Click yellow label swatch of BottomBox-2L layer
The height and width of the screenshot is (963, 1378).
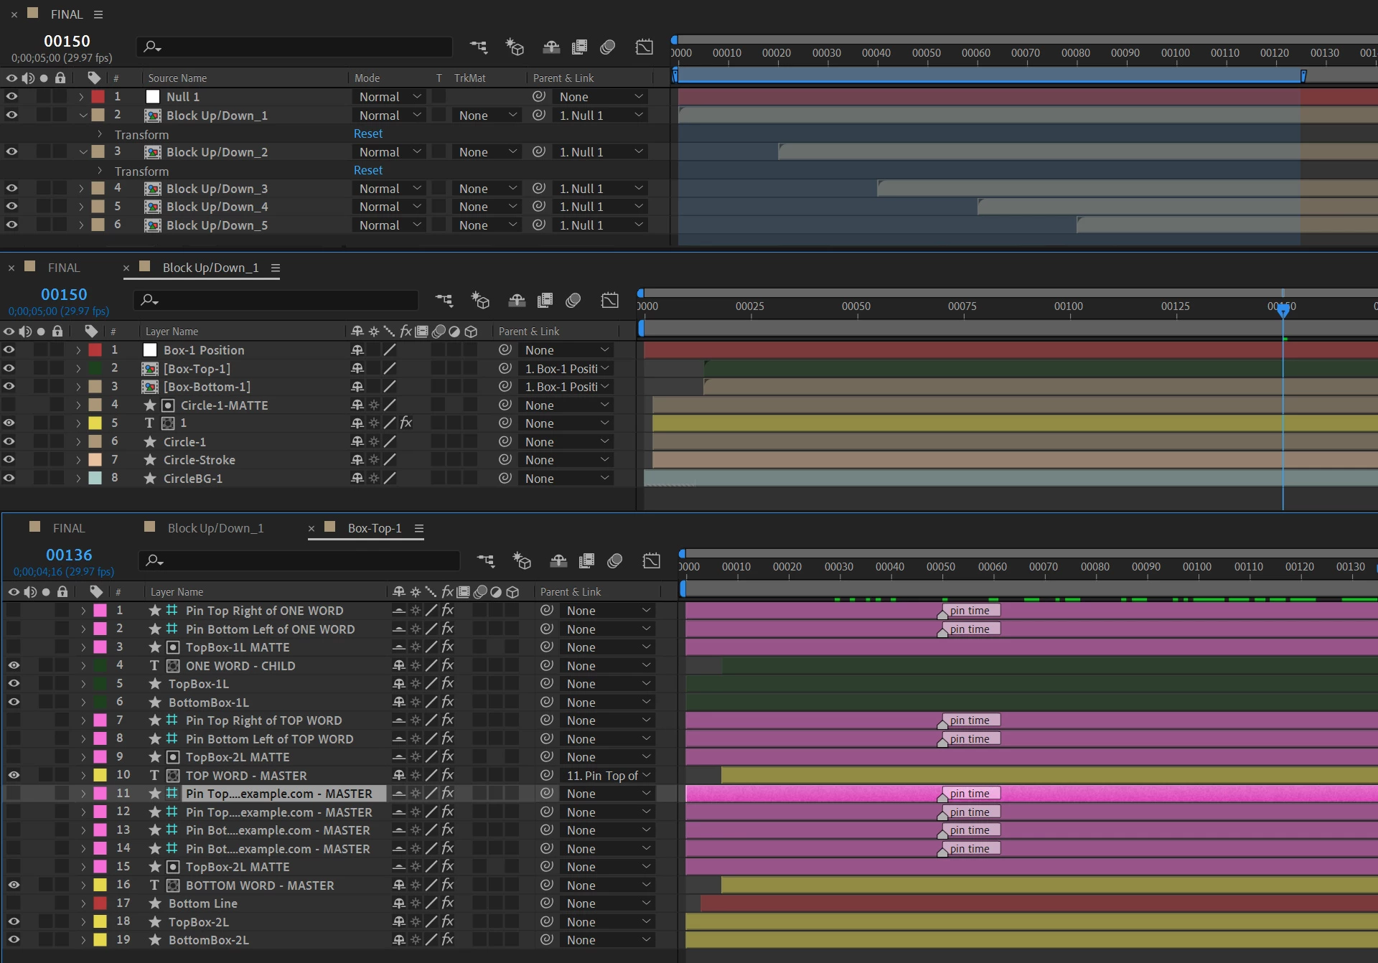100,940
